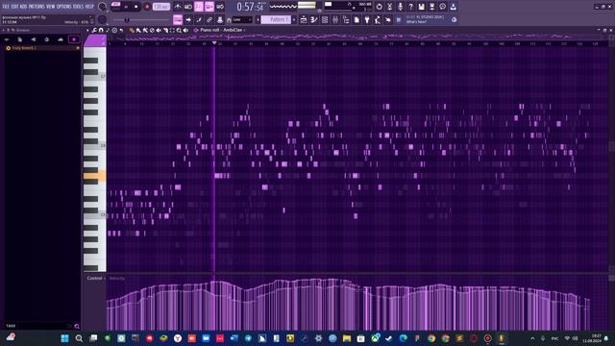Image resolution: width=615 pixels, height=346 pixels.
Task: Open the VIEW menu
Action: click(x=51, y=7)
